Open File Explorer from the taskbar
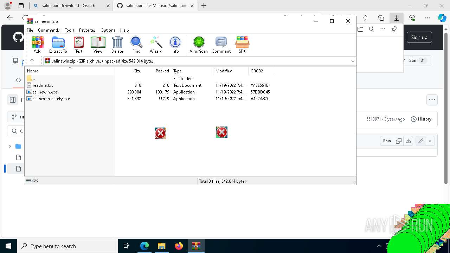This screenshot has height=253, width=450. 161,246
